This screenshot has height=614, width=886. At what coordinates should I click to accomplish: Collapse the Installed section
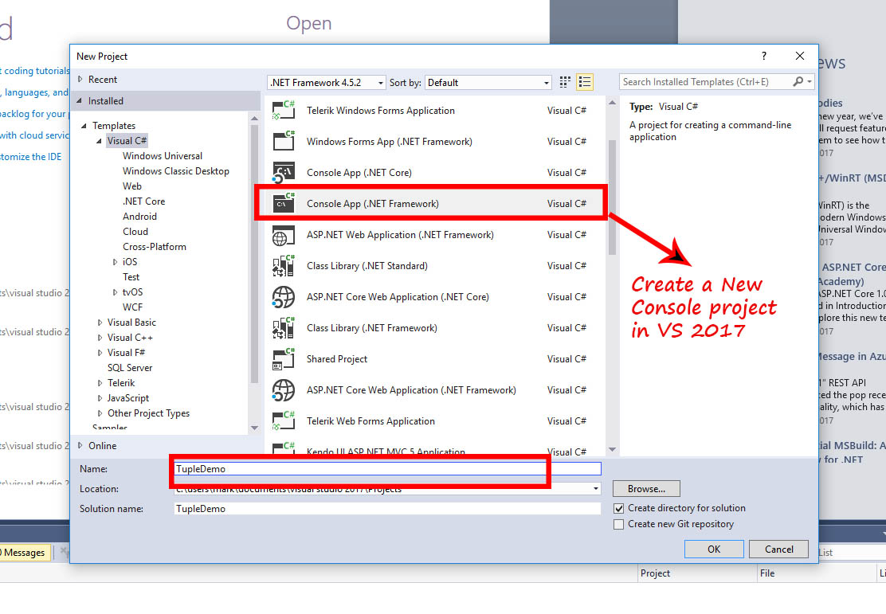pos(79,101)
